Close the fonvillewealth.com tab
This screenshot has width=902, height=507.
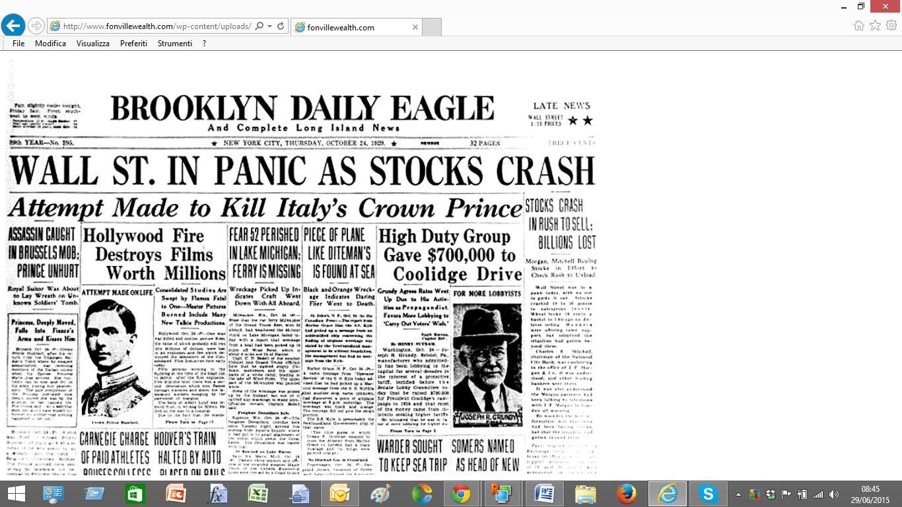415,27
